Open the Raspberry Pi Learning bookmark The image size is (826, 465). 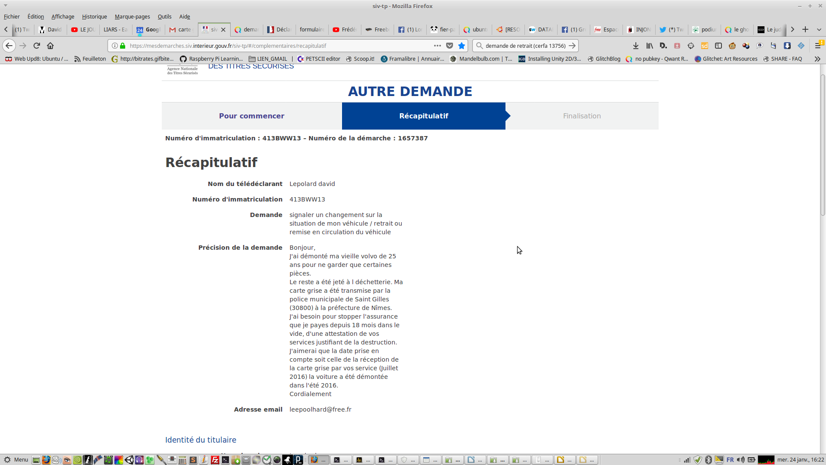click(x=211, y=59)
